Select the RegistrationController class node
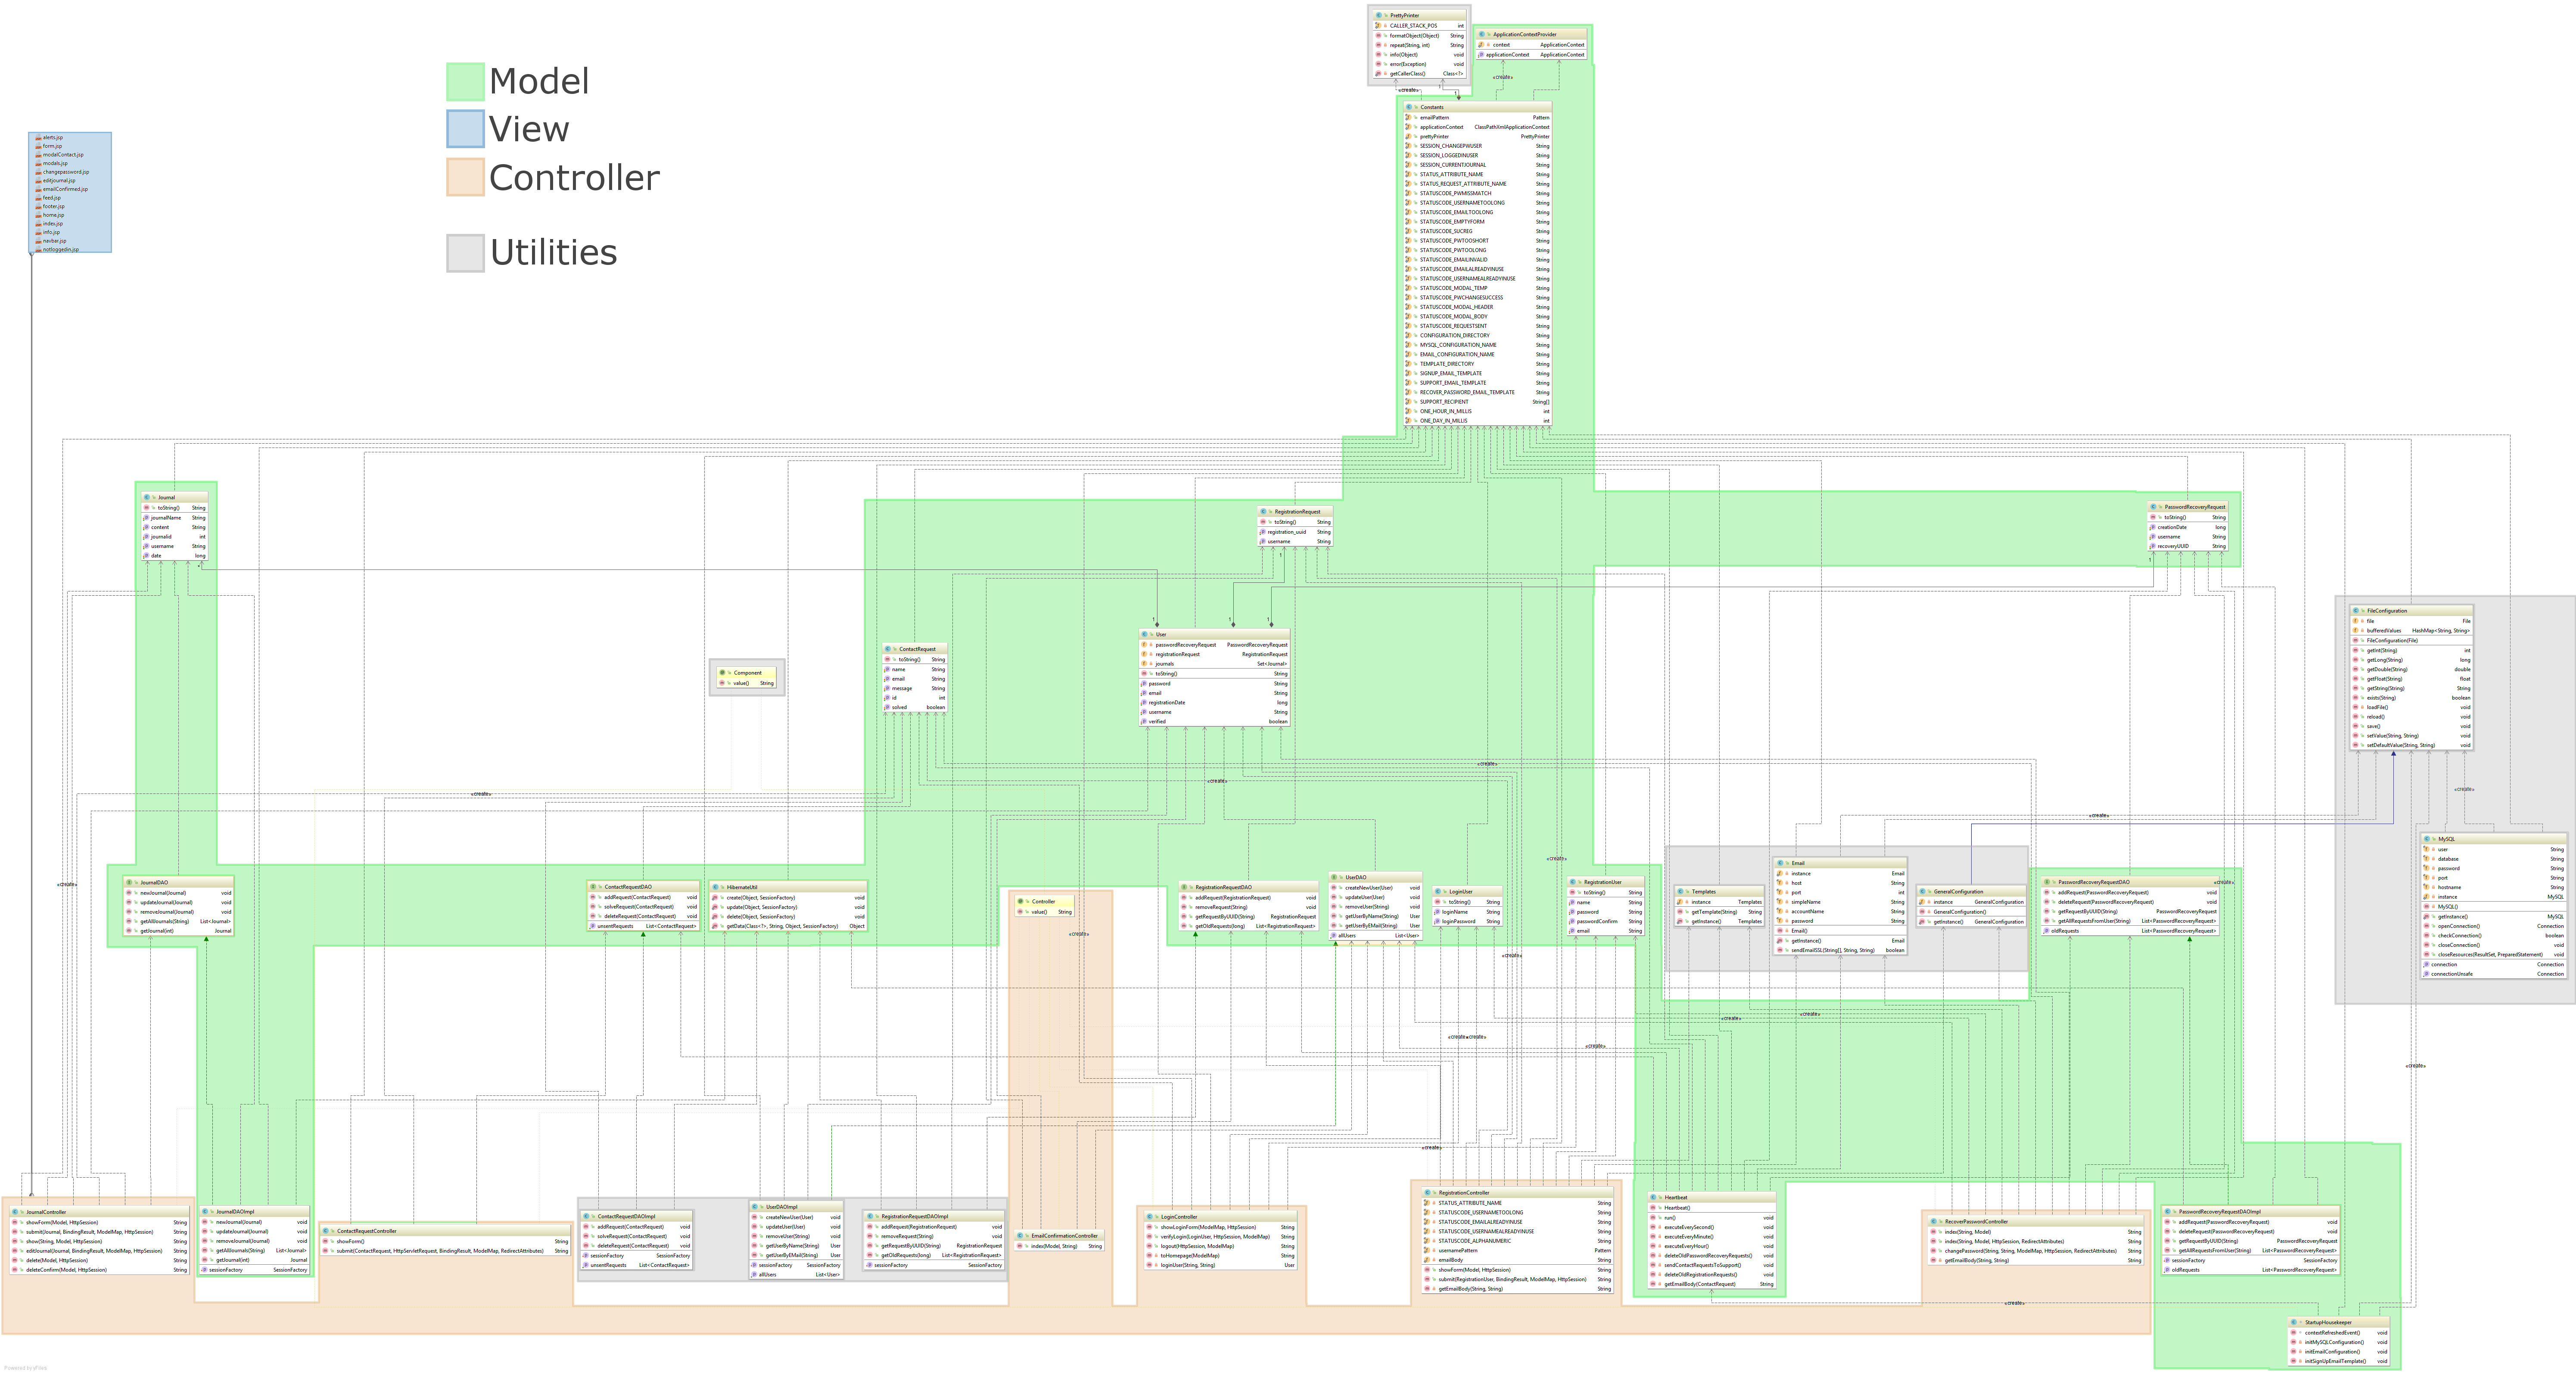 click(x=1464, y=1193)
